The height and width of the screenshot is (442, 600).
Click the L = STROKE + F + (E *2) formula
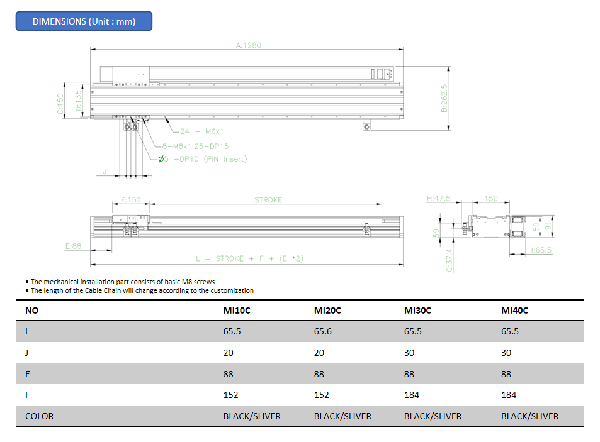point(249,258)
